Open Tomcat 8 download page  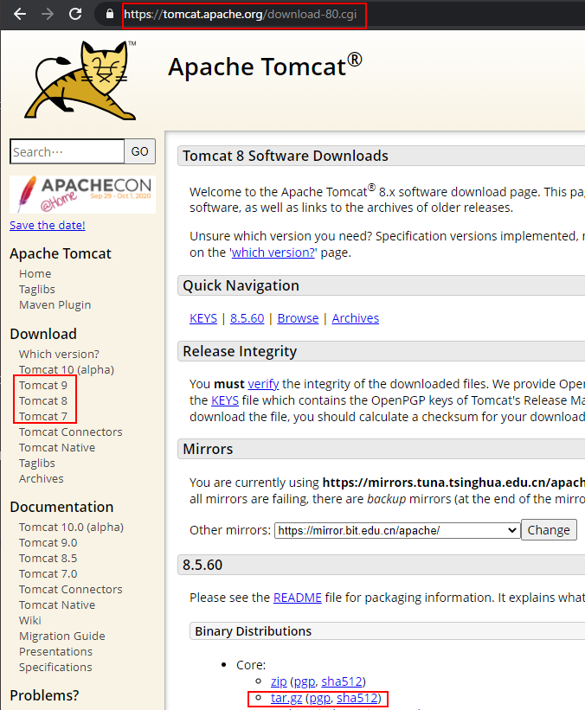point(43,400)
